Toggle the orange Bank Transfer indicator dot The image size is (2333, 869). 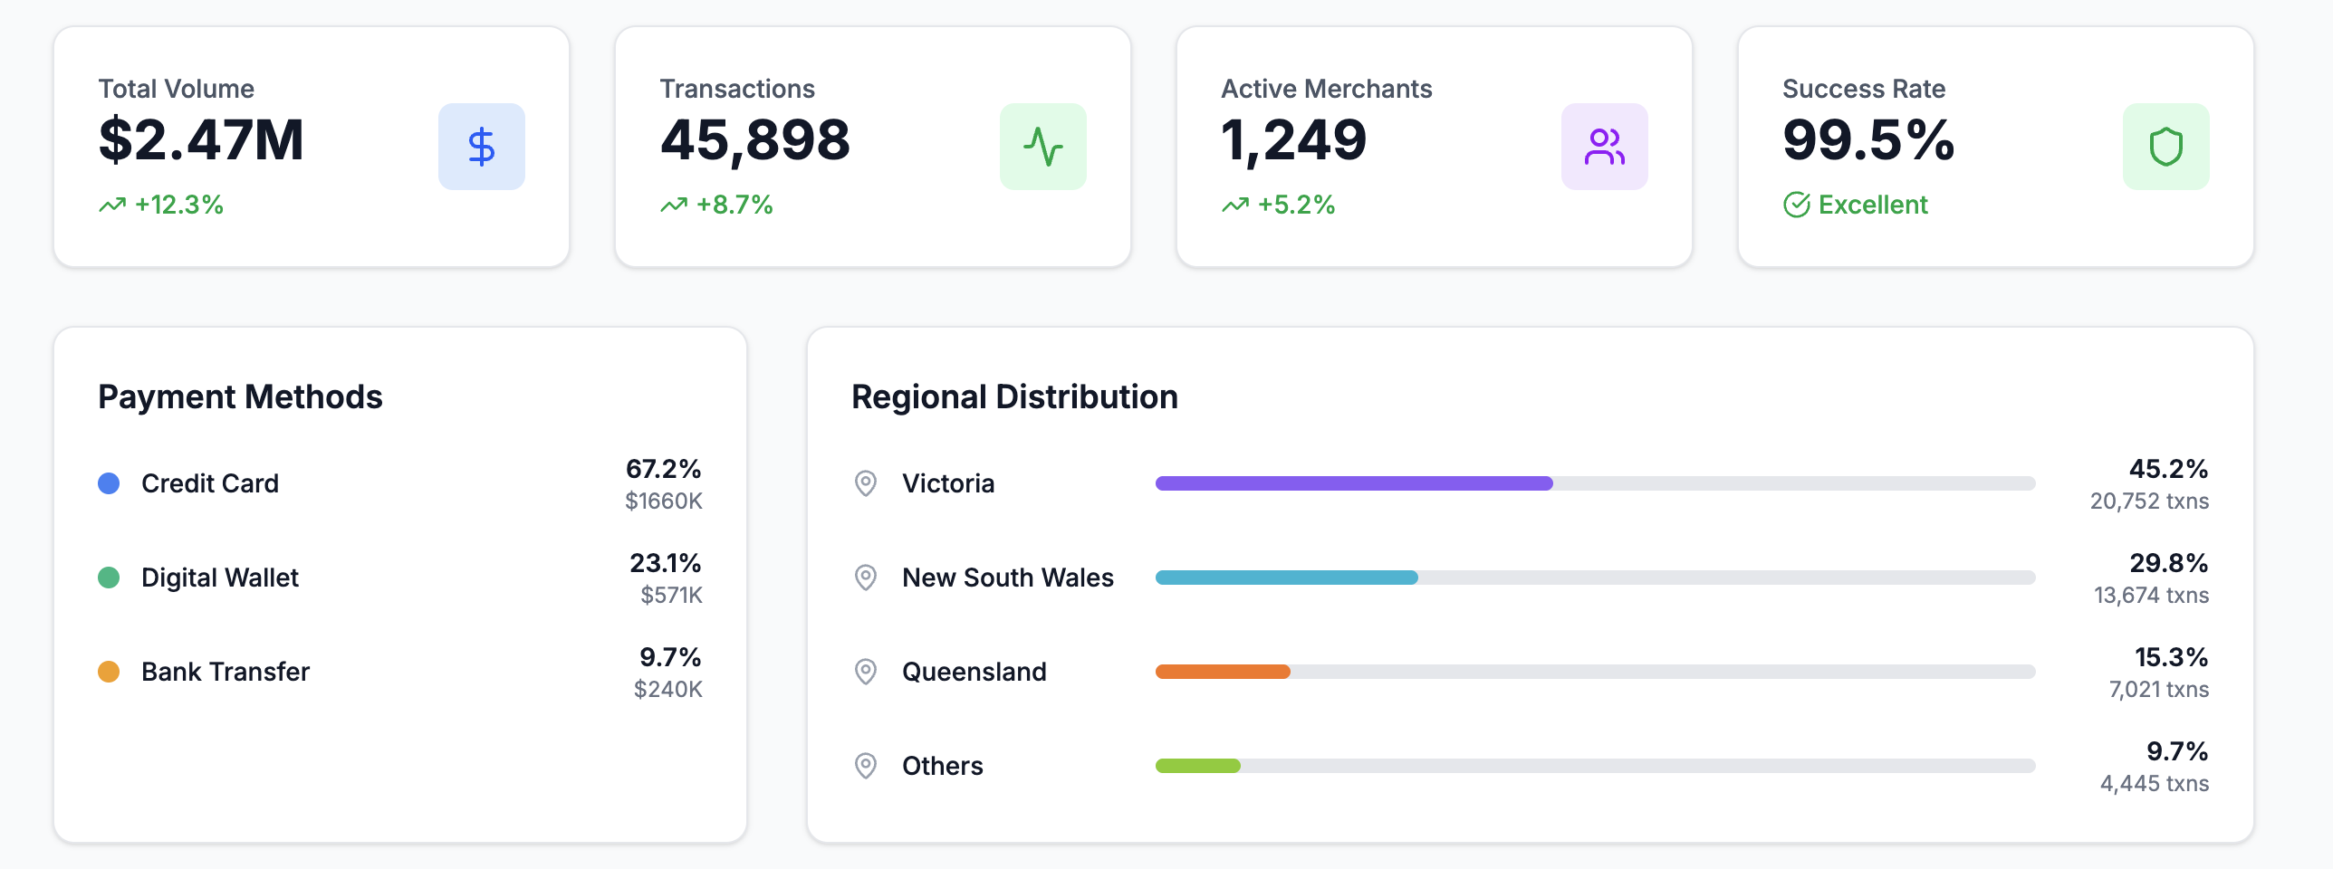pyautogui.click(x=108, y=673)
